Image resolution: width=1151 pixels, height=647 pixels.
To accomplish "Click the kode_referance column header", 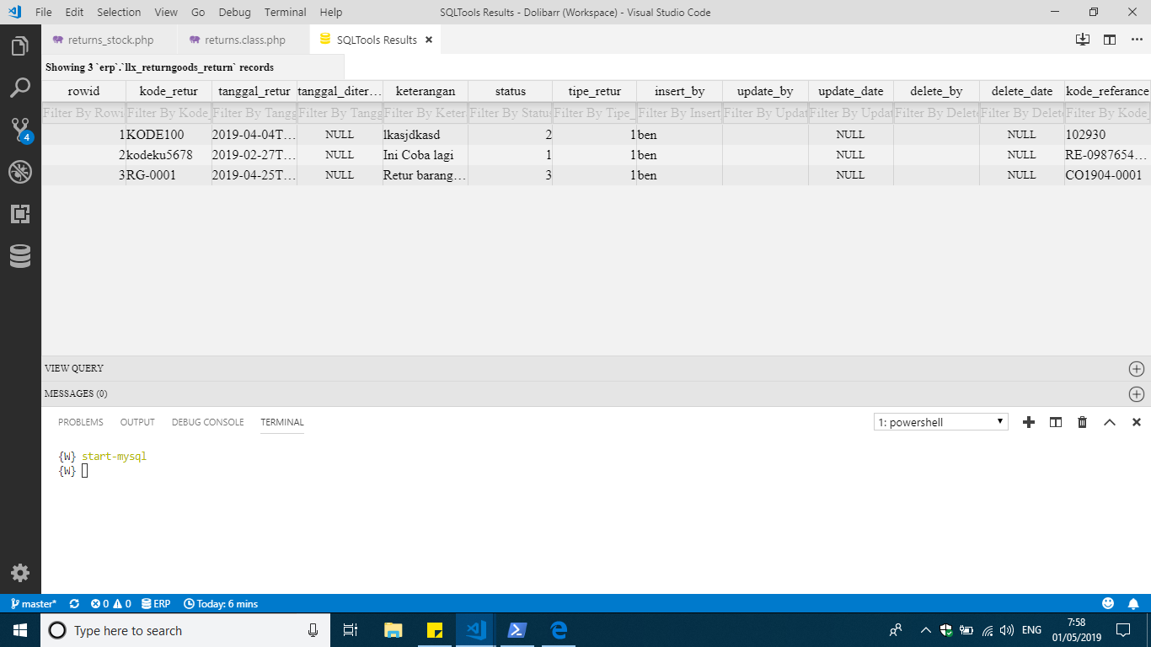I will (x=1107, y=91).
